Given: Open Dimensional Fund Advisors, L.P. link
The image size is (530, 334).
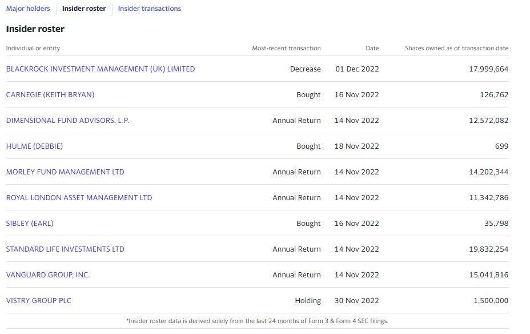Looking at the screenshot, I should click(x=67, y=121).
